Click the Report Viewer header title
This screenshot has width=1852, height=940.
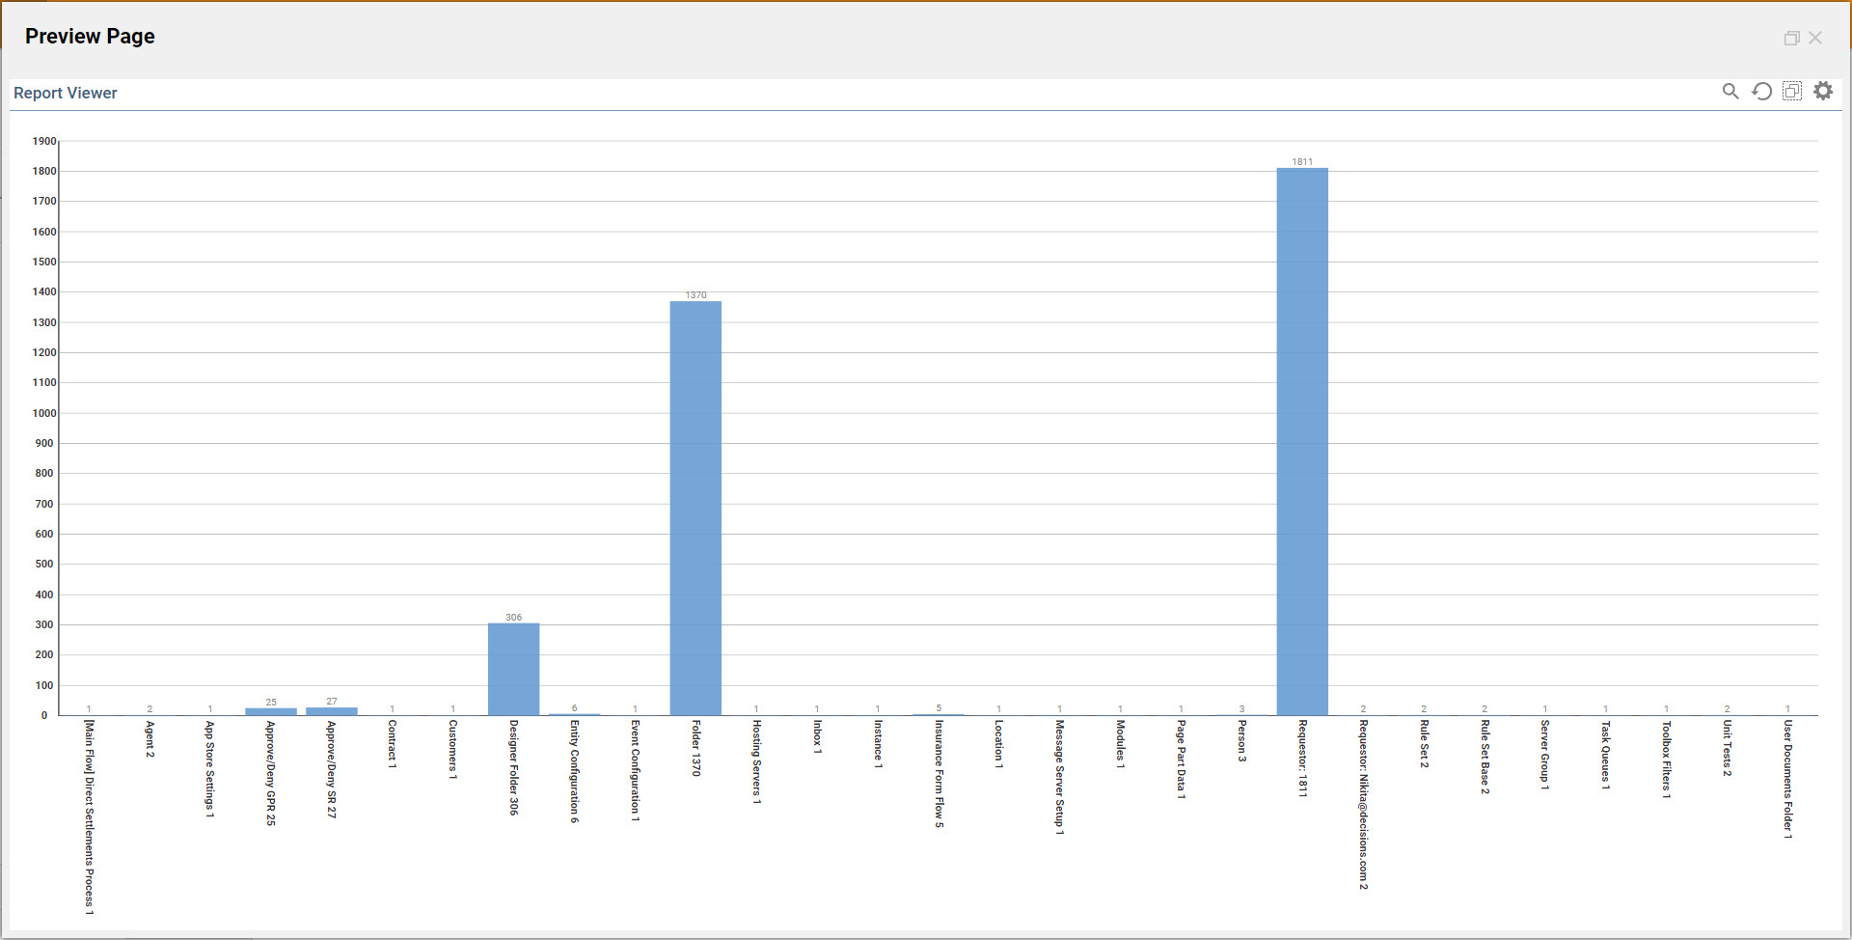click(66, 93)
